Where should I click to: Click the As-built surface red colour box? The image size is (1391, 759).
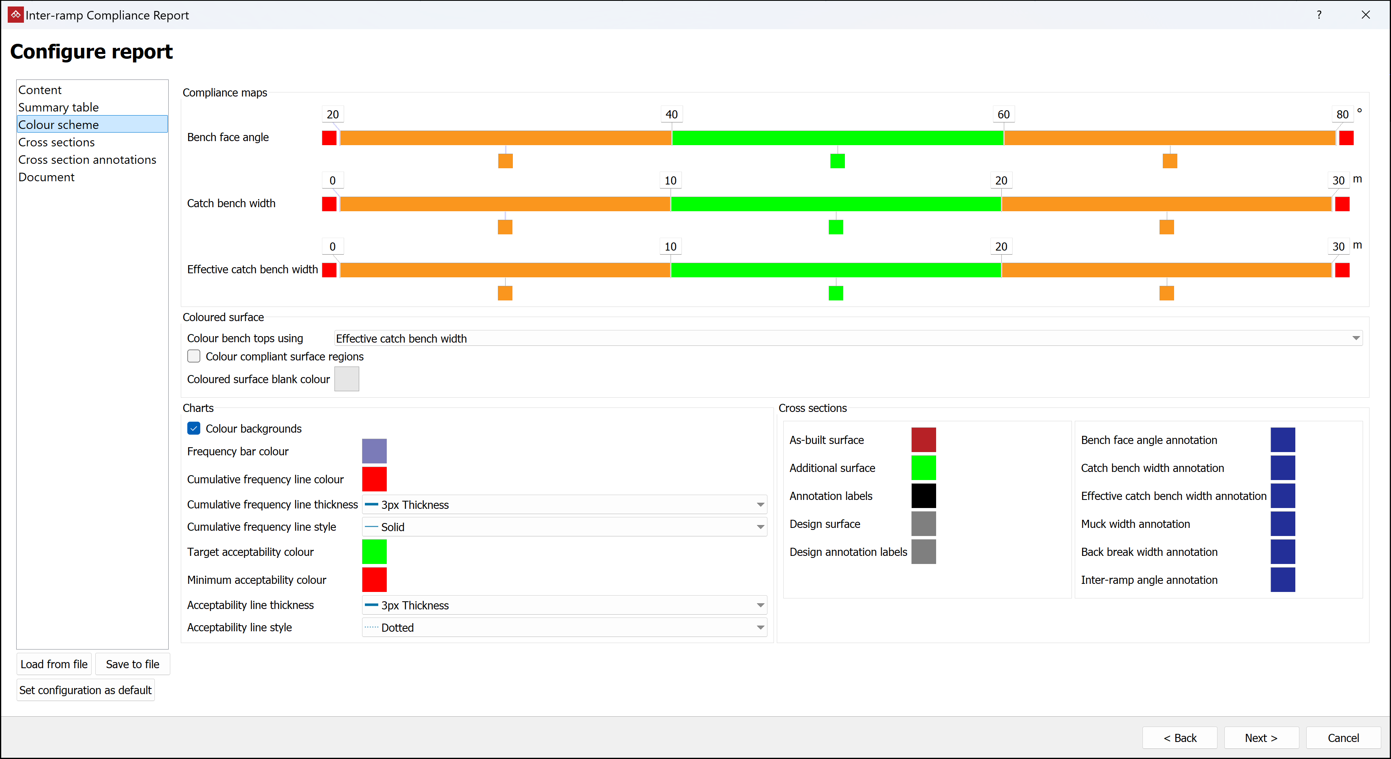(924, 440)
